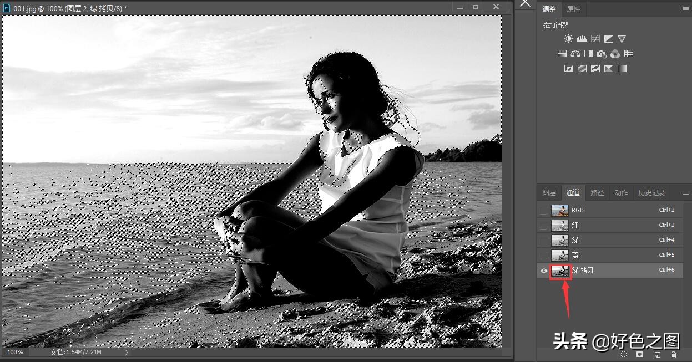This screenshot has width=692, height=362.
Task: Open the Channels panel flyout menu
Action: 686,193
